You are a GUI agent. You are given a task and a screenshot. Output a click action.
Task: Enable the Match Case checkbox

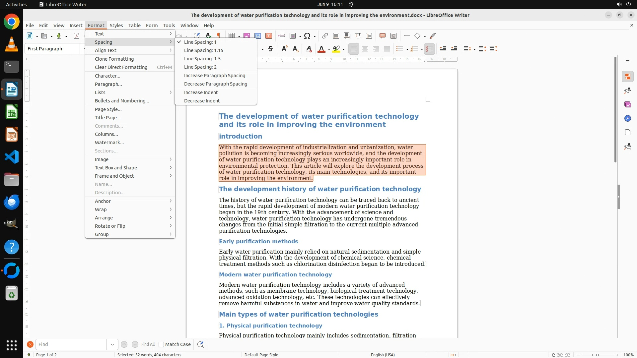point(161,344)
